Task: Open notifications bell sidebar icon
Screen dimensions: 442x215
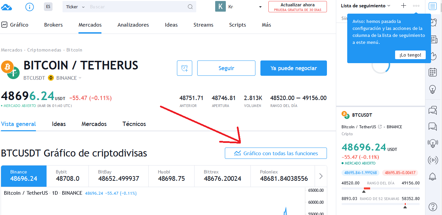Action: (x=432, y=177)
